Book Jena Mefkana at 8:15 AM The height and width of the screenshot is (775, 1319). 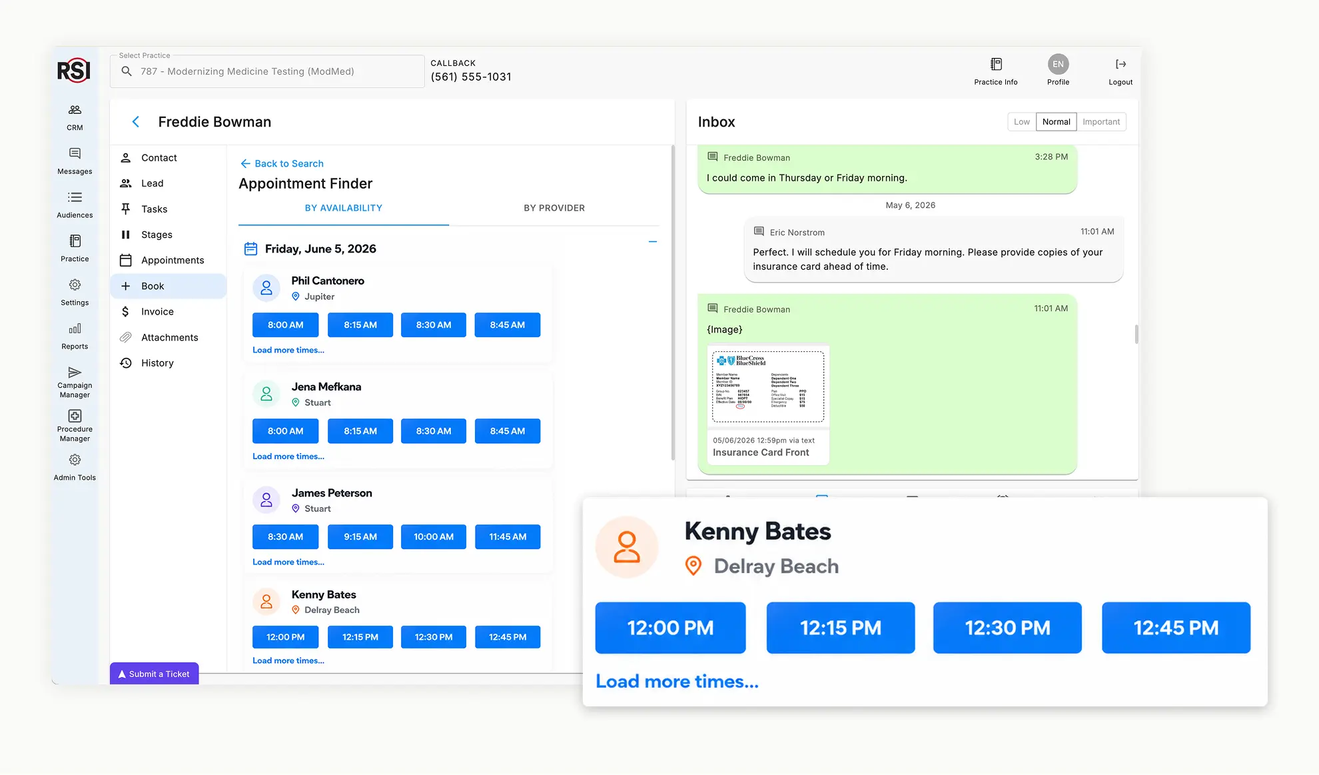(x=360, y=430)
